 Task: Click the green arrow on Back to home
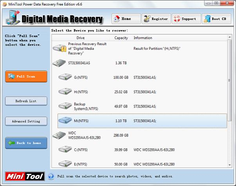[11, 143]
